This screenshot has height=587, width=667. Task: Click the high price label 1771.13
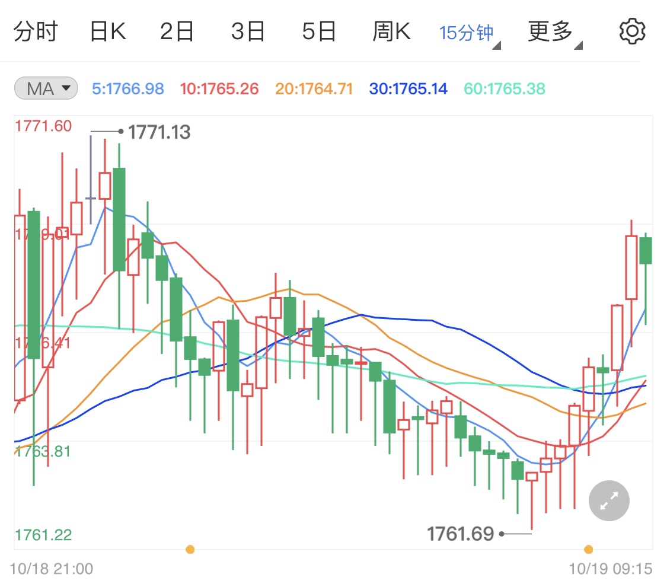(x=159, y=132)
